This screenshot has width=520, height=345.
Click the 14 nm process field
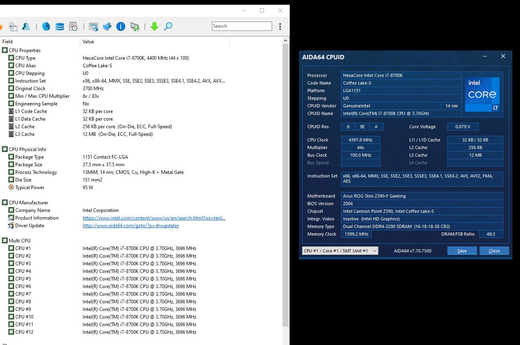coord(451,106)
